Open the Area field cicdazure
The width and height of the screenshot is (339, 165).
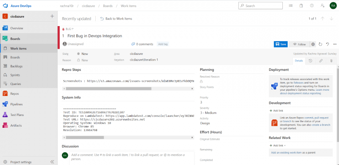click(x=136, y=54)
